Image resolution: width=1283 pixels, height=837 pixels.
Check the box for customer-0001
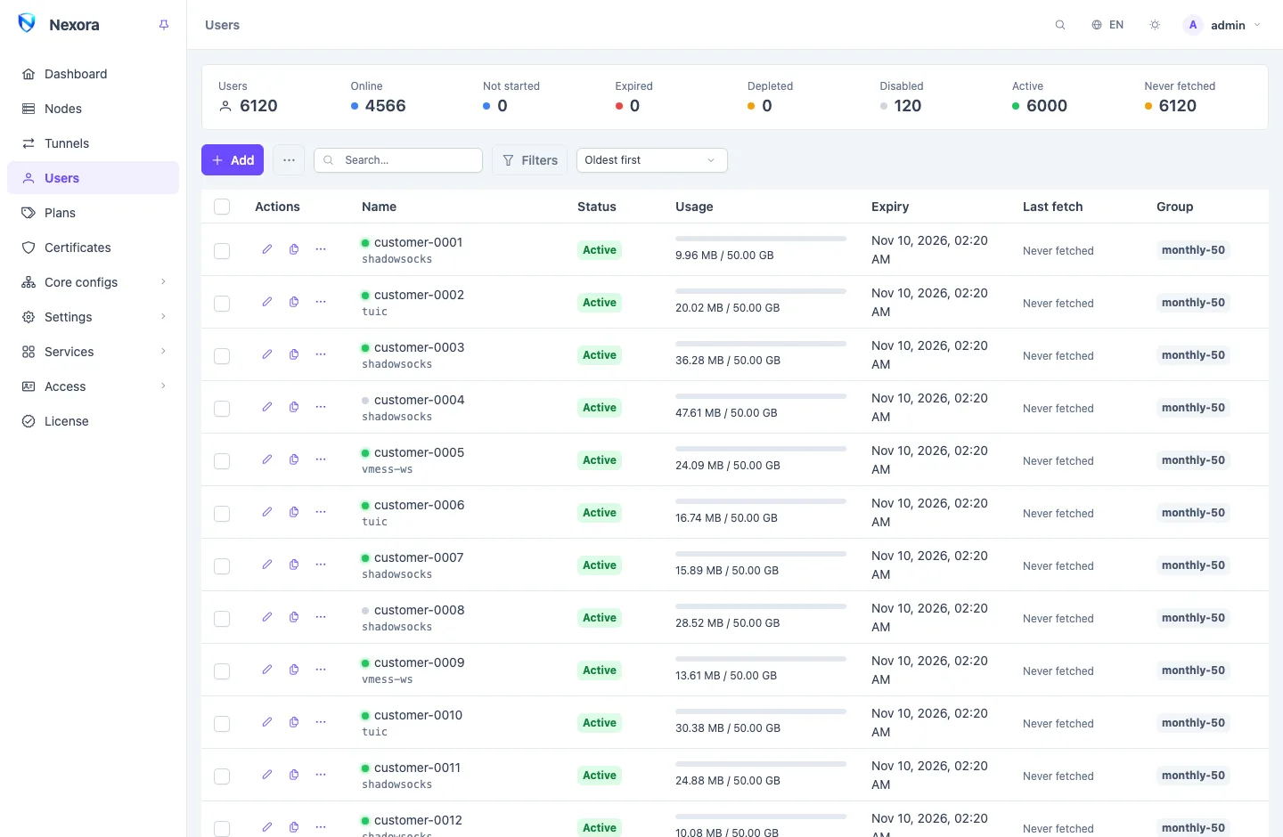pos(222,251)
